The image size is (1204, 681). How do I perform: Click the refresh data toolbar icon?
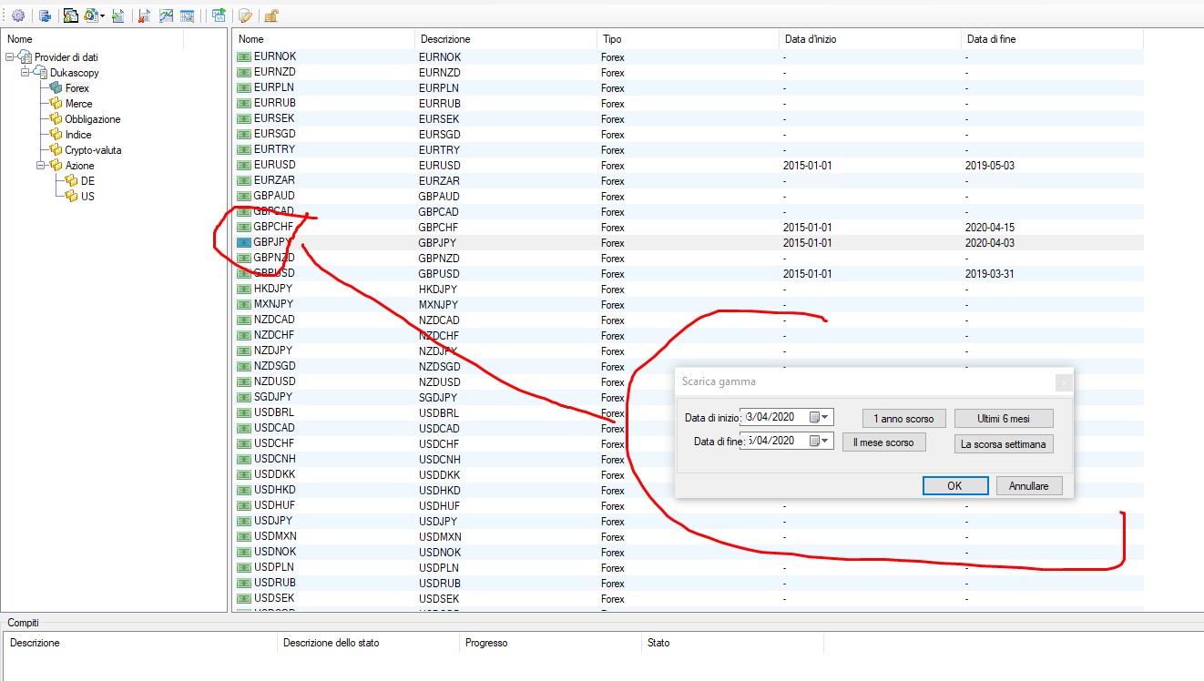coord(45,15)
